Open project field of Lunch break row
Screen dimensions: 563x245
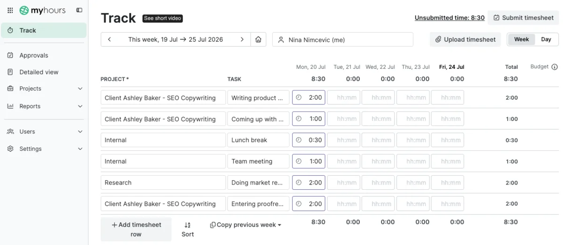163,140
